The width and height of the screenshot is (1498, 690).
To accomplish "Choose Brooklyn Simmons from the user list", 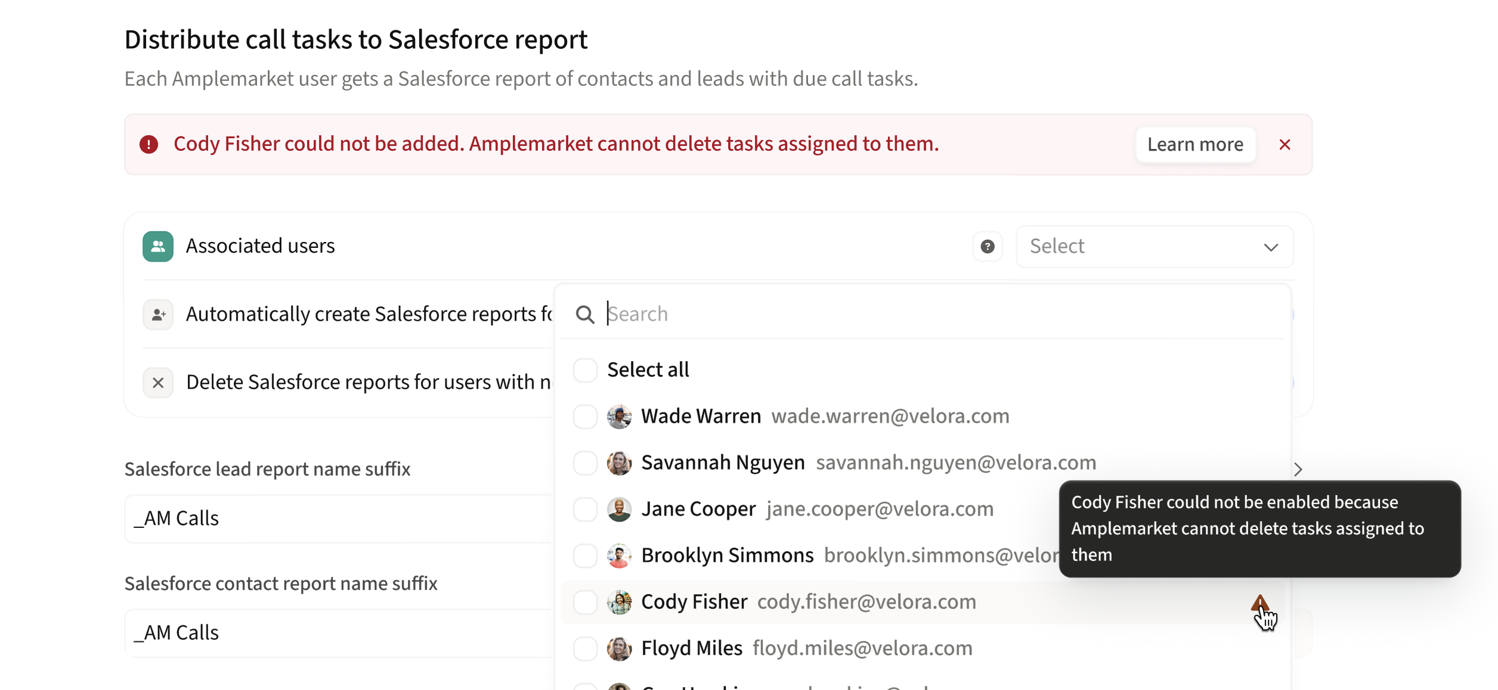I will [727, 555].
